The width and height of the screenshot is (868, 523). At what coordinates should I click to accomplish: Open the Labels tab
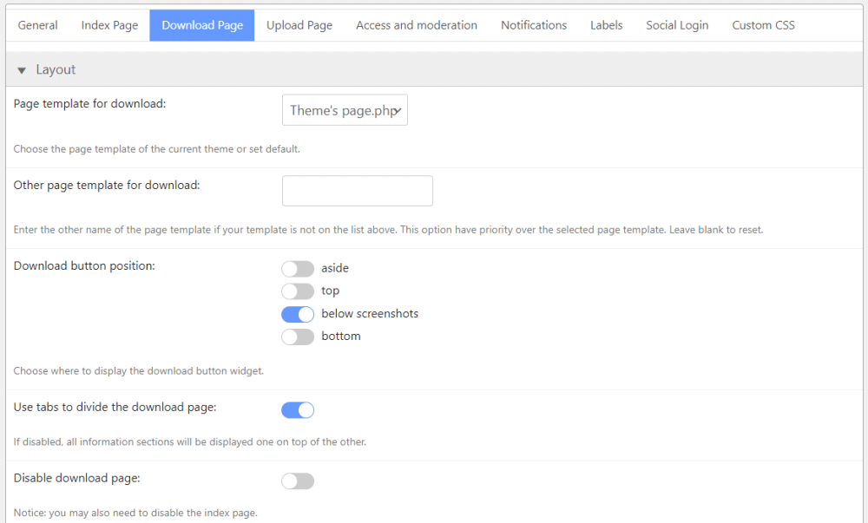coord(607,25)
